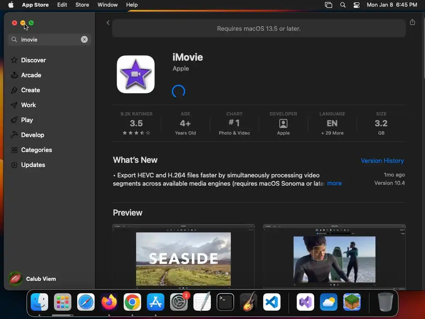Viewport: 425px width, 319px height.
Task: Open the App Store menu
Action: point(35,5)
